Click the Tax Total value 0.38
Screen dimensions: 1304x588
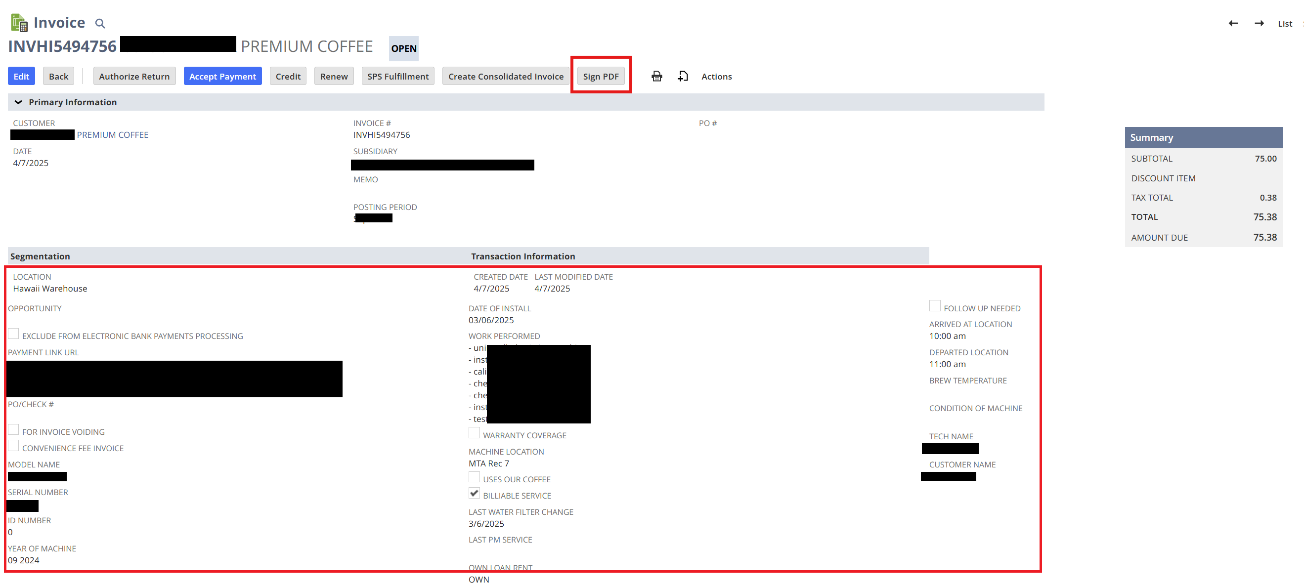tap(1268, 198)
